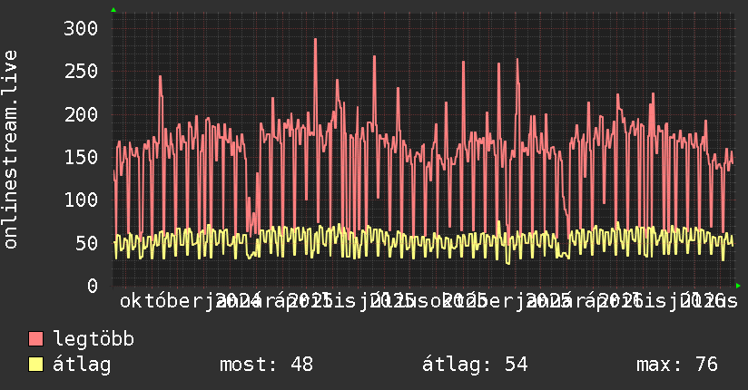Select the átlag legend label
Image resolution: width=748 pixels, height=390 pixels.
[x=82, y=365]
